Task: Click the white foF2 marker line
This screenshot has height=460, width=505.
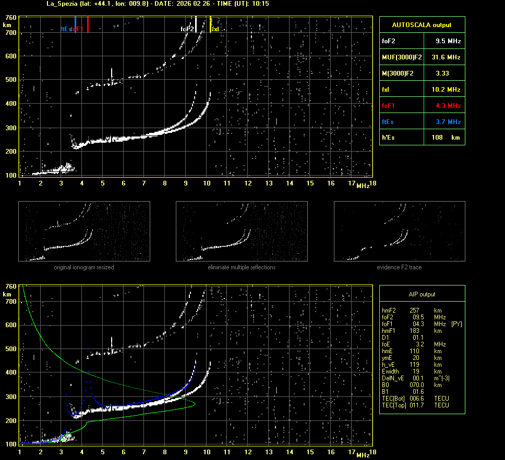Action: coord(196,24)
